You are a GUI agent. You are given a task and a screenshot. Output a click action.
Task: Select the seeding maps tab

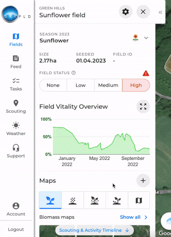click(72, 200)
